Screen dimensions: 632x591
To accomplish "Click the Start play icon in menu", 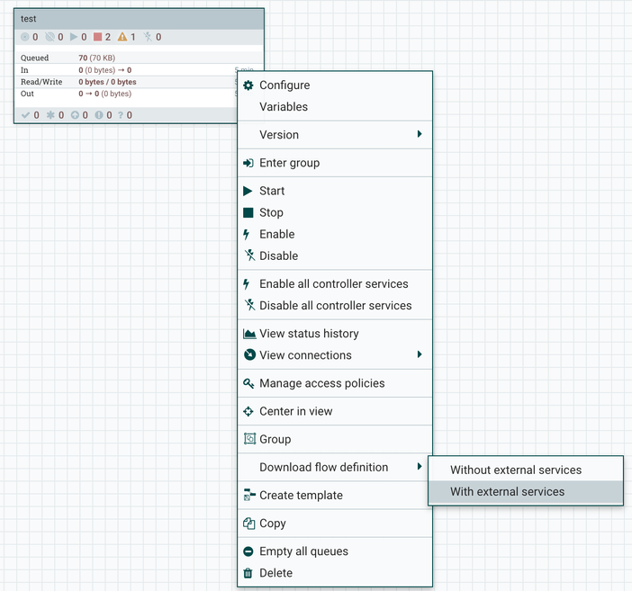I will (x=248, y=191).
